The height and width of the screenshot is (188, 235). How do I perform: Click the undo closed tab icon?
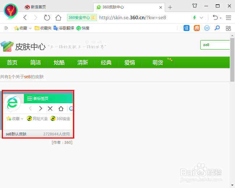215,18
